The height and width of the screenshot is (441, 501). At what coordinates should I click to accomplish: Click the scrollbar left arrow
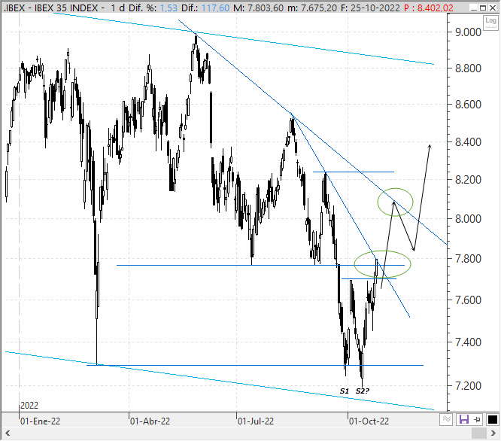(8, 433)
